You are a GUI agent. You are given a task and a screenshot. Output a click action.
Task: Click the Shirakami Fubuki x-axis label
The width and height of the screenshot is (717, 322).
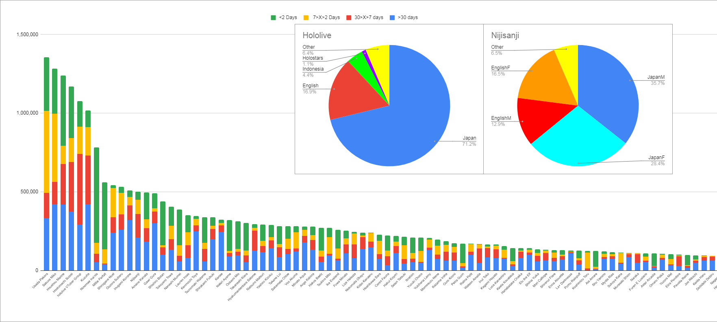click(x=205, y=282)
